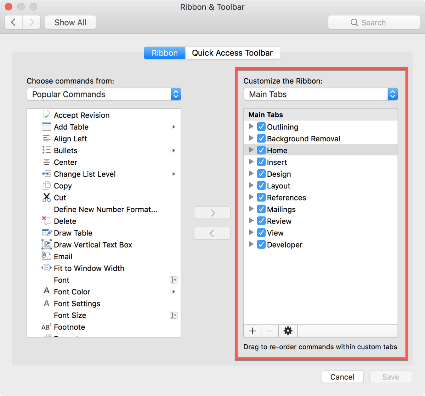
Task: Click the Add Table icon
Action: pos(46,127)
